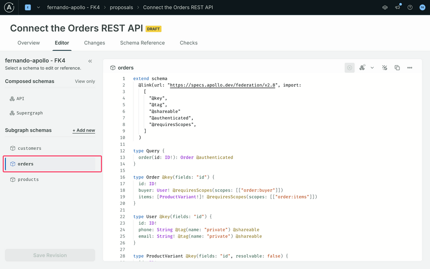Click the "type Query {" line

point(149,151)
